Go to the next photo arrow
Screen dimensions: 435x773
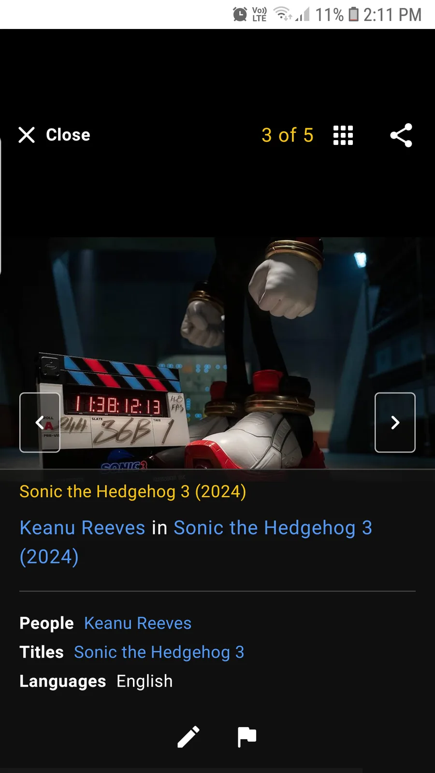click(395, 422)
